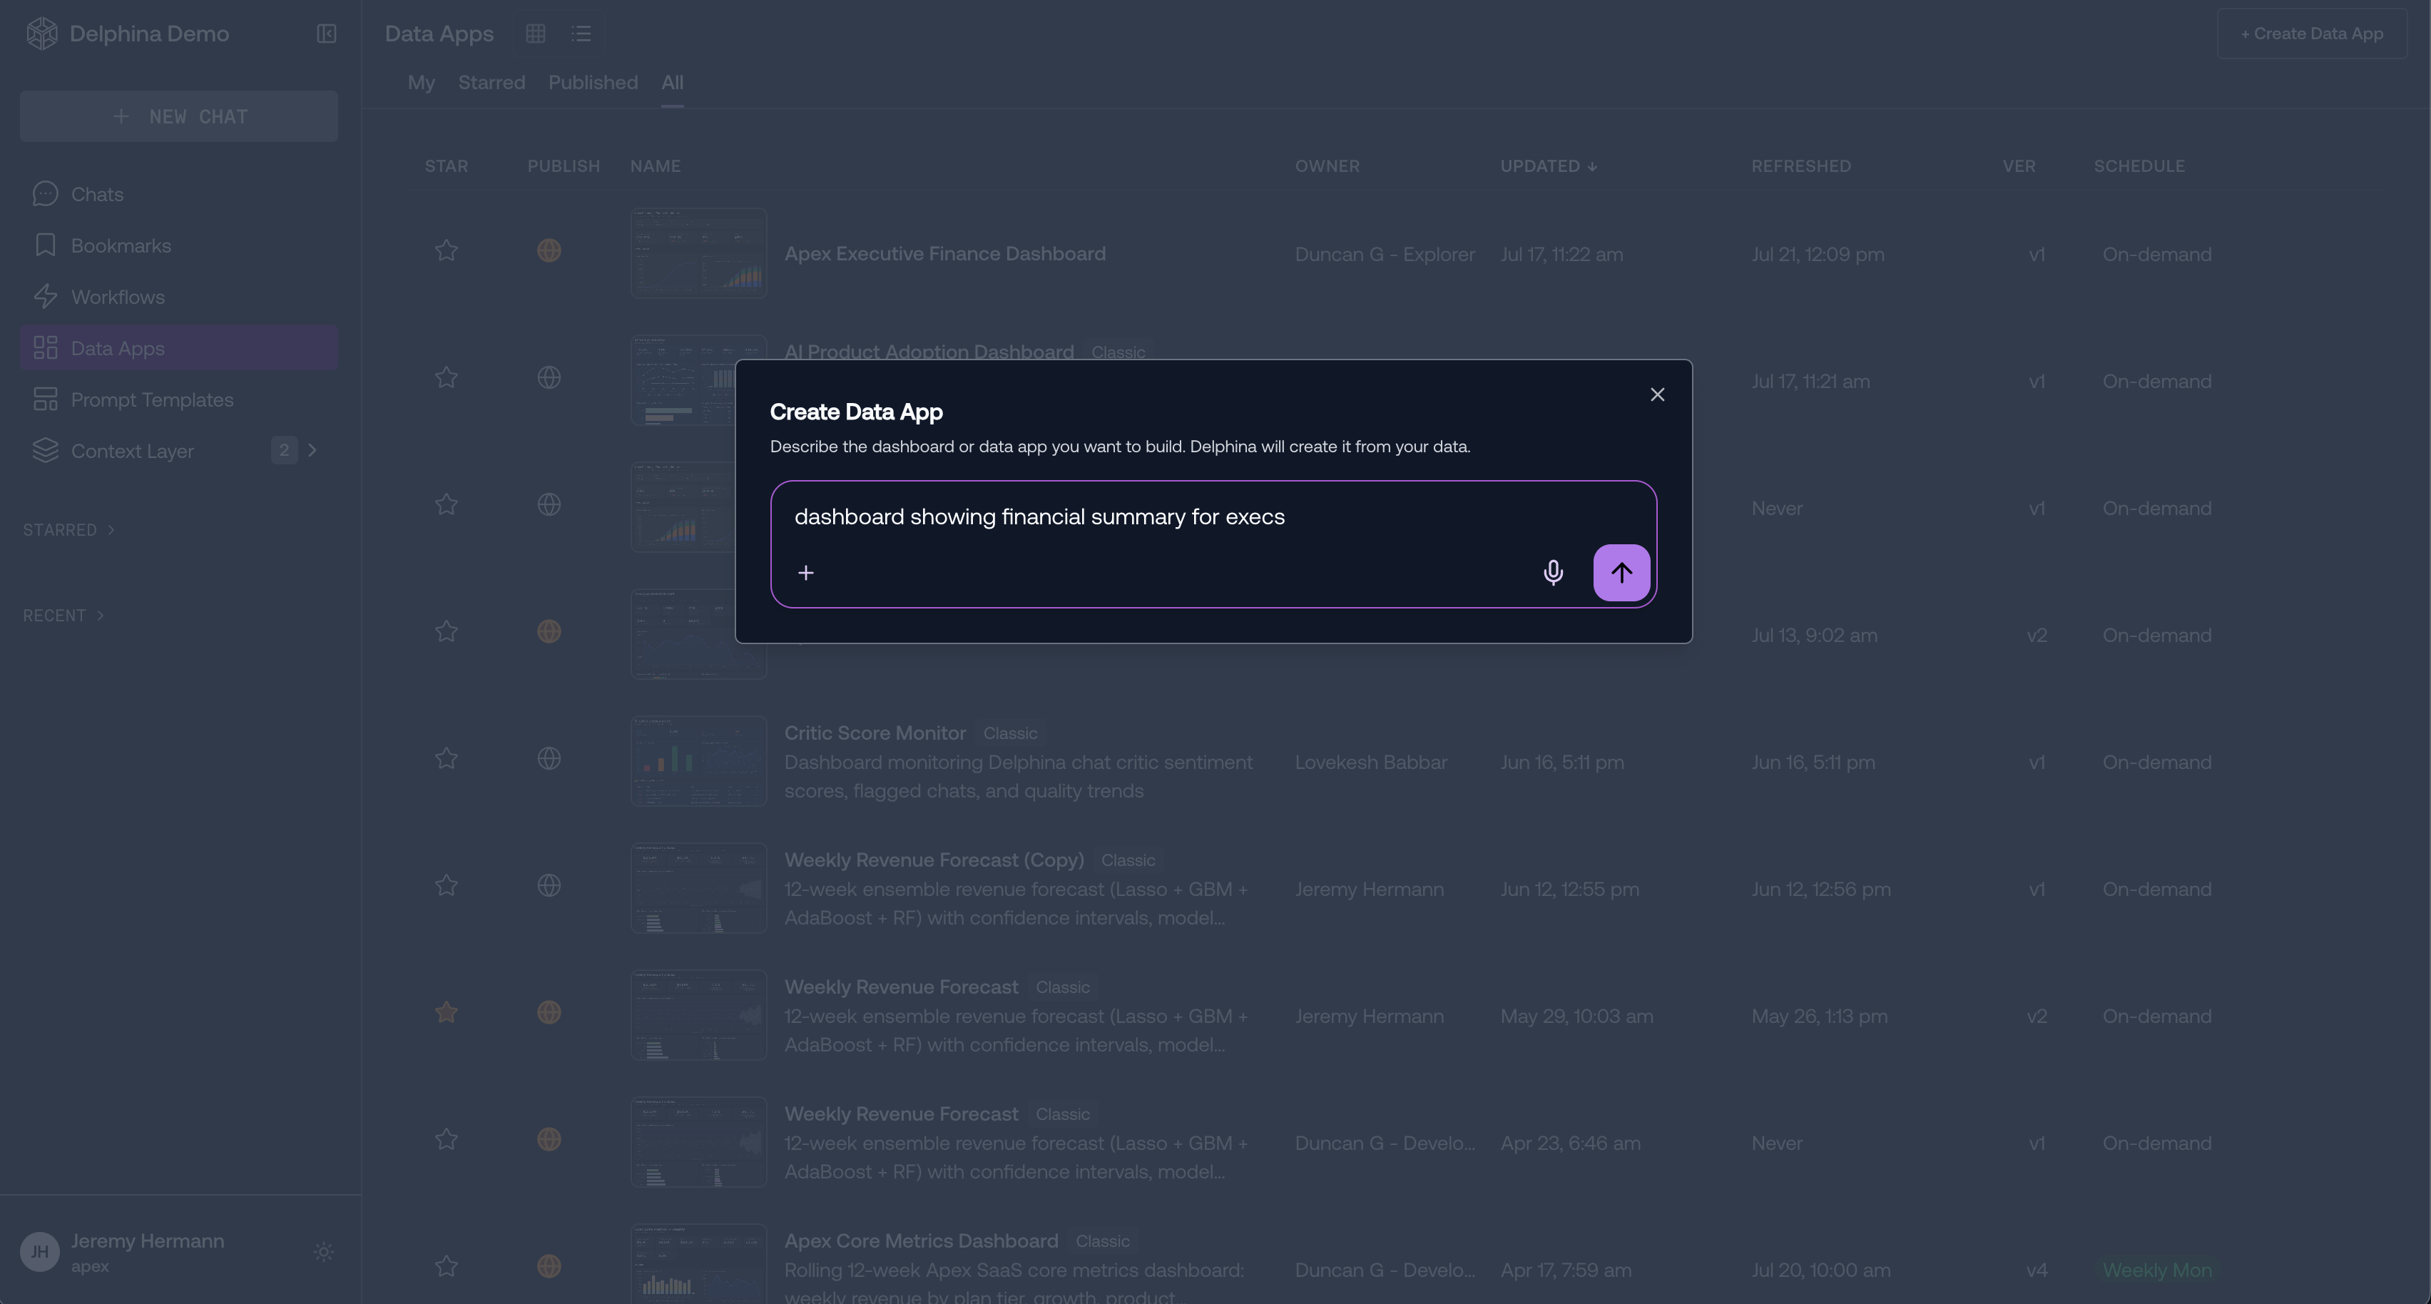Viewport: 2431px width, 1304px height.
Task: Open Critic Score Monitor thumbnail
Action: coord(698,761)
